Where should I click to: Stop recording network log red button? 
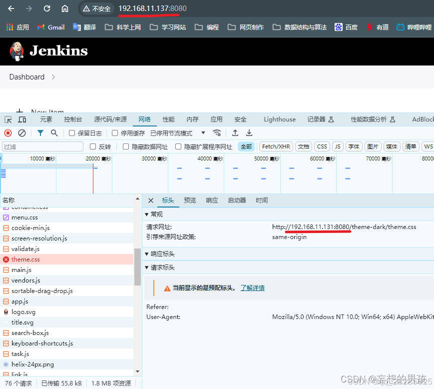(8, 133)
